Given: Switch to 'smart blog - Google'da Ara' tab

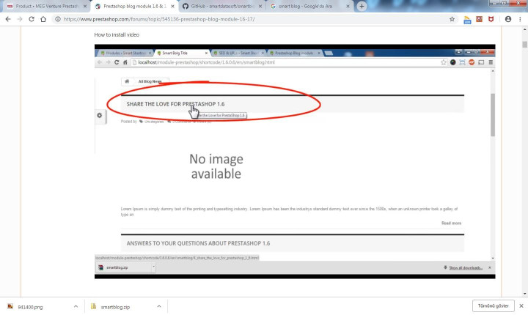Looking at the screenshot, I should 309,6.
